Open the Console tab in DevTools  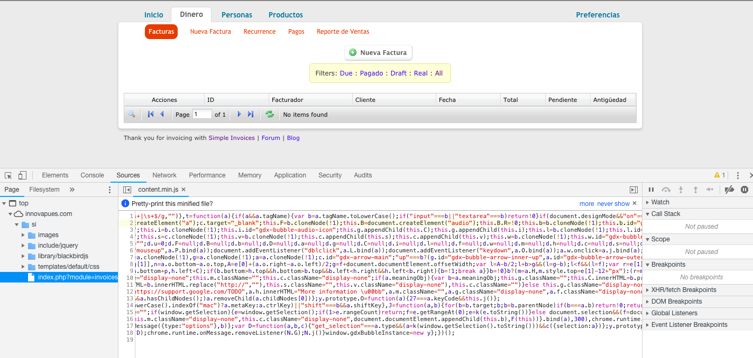coord(92,175)
